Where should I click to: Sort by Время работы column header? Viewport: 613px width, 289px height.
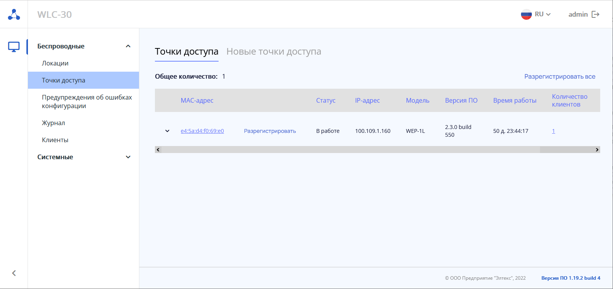tap(515, 100)
